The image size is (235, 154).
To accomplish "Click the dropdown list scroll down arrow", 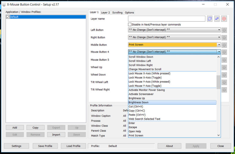I will (x=218, y=135).
